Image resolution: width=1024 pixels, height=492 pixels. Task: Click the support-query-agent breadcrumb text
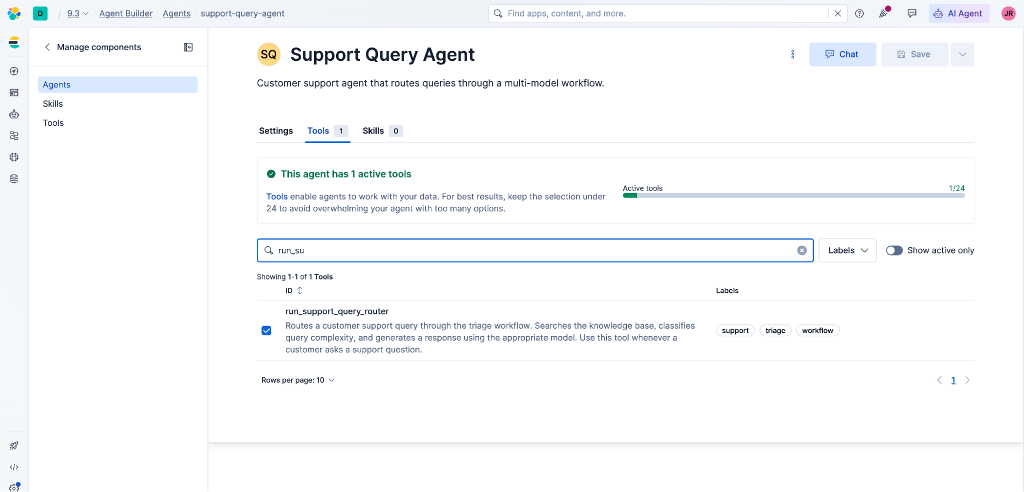(242, 13)
